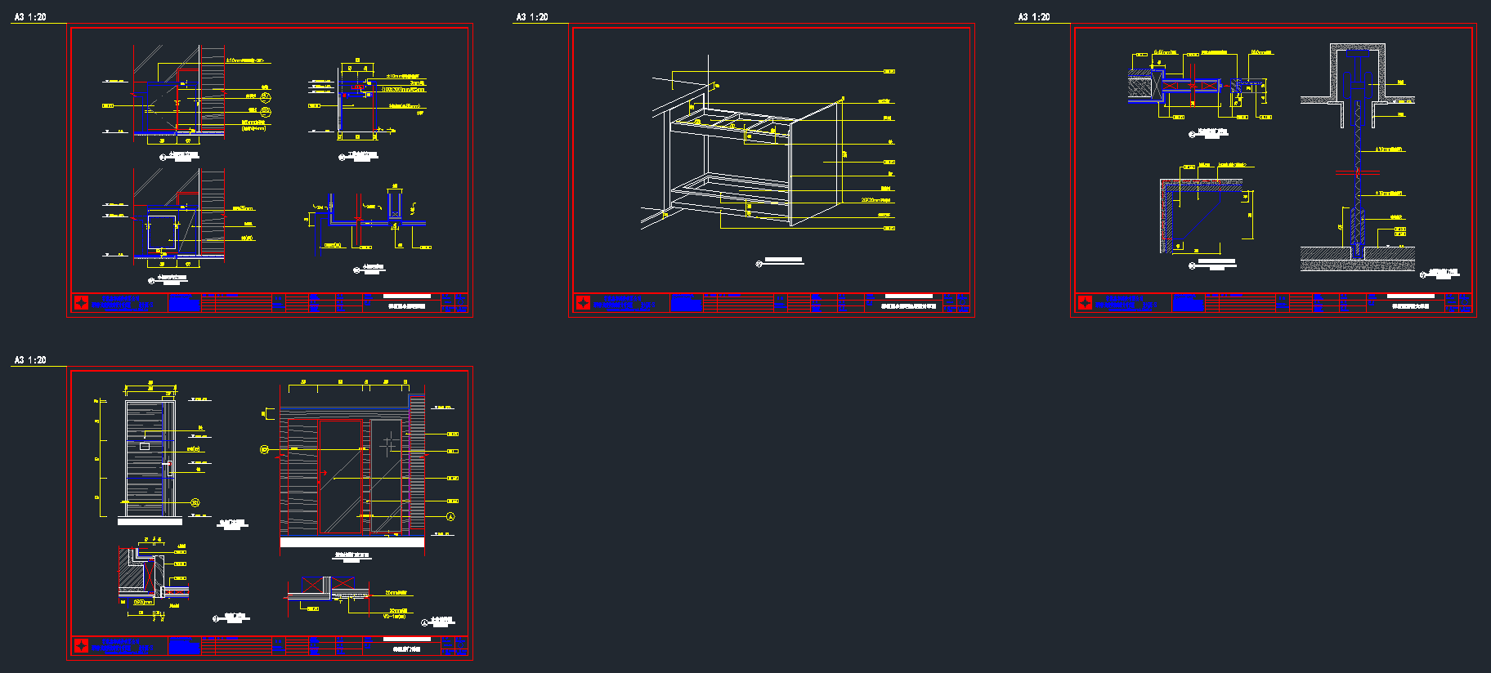Screen dimensions: 1491x673
Task: Click the 'A3 1:20' label above the middle sheet
Action: [532, 17]
